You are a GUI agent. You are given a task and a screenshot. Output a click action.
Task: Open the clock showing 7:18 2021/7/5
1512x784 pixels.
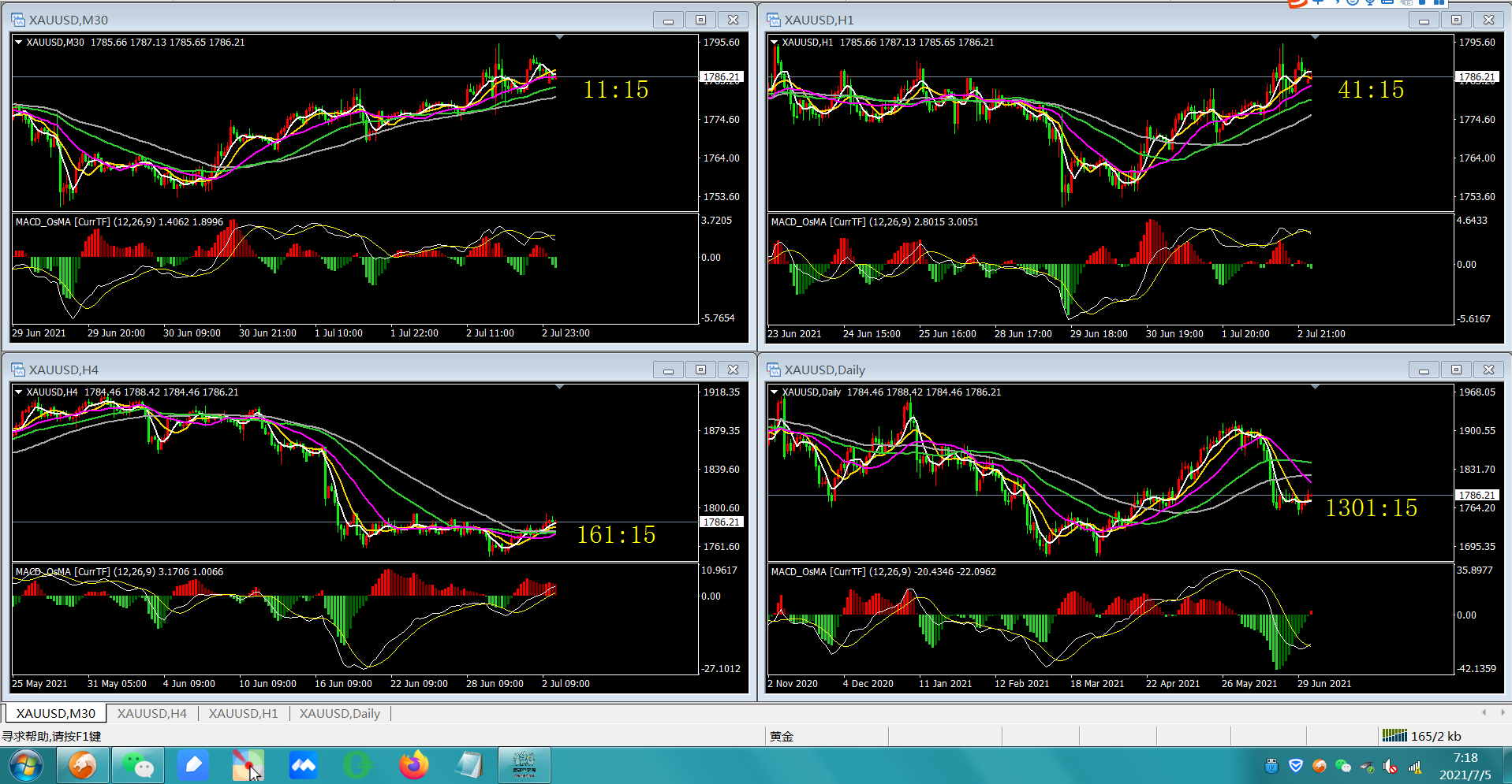[x=1465, y=766]
